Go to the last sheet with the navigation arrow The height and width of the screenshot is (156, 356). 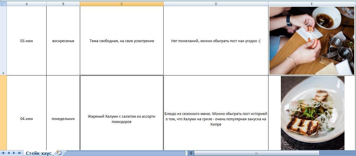19,153
